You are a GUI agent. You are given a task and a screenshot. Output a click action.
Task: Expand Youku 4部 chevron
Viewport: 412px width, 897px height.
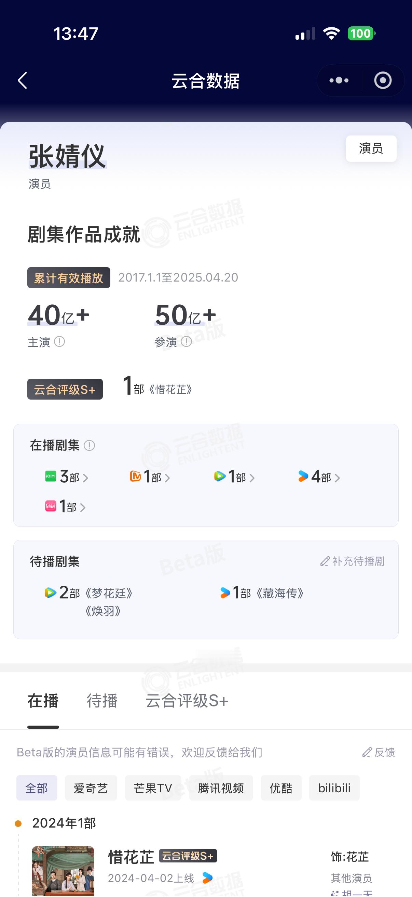337,478
